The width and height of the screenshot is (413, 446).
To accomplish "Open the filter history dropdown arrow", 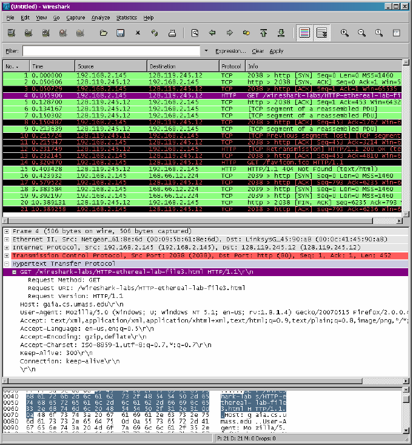I will pyautogui.click(x=206, y=51).
